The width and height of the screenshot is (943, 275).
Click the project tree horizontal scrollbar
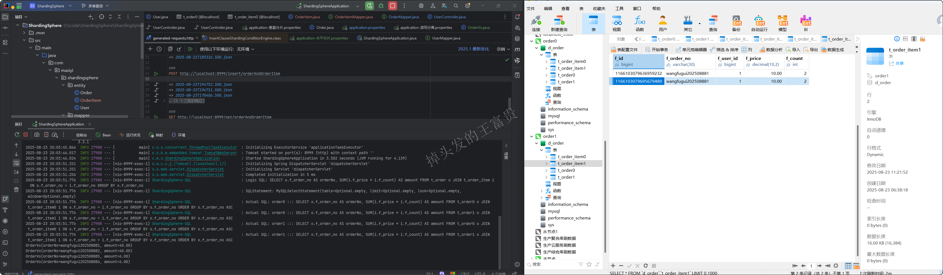(69, 117)
